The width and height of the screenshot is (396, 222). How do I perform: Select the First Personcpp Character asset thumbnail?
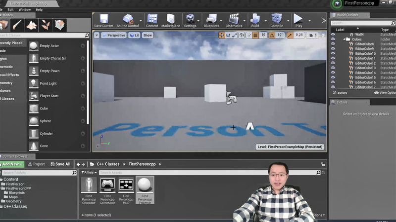89,185
